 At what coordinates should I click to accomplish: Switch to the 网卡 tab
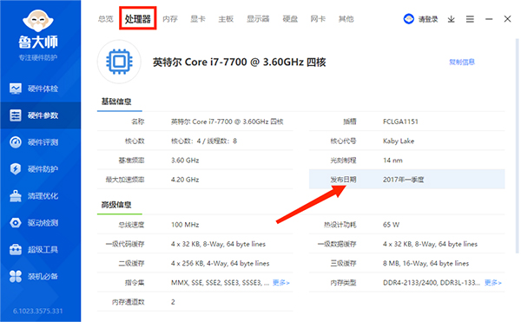318,19
